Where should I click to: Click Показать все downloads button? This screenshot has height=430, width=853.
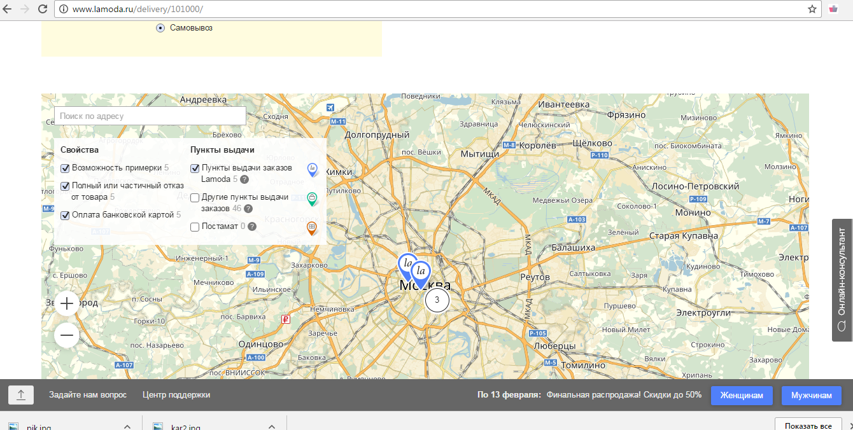808,426
